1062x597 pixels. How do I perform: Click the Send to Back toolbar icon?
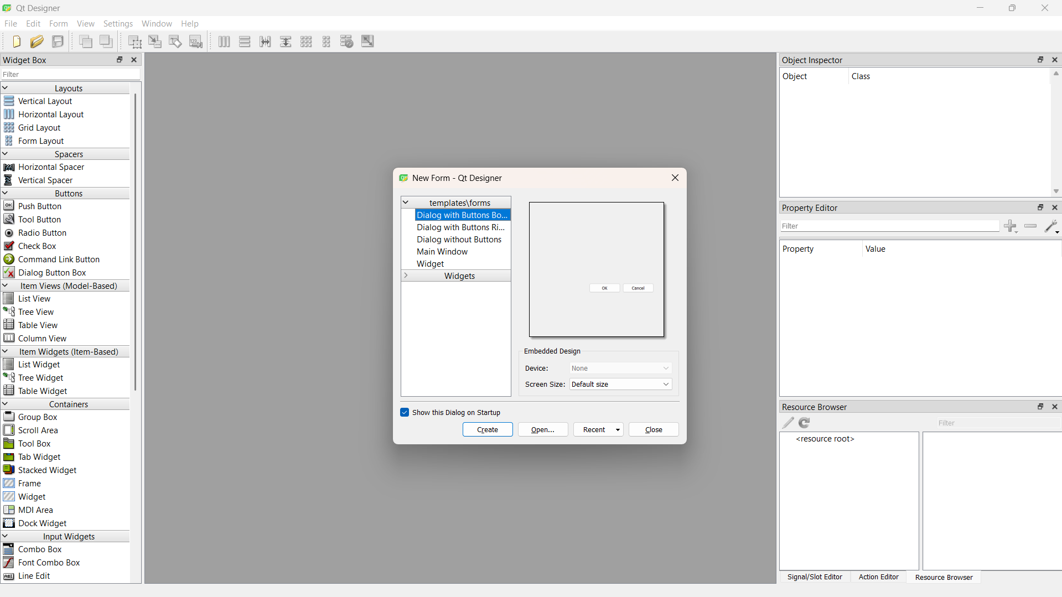[85, 41]
